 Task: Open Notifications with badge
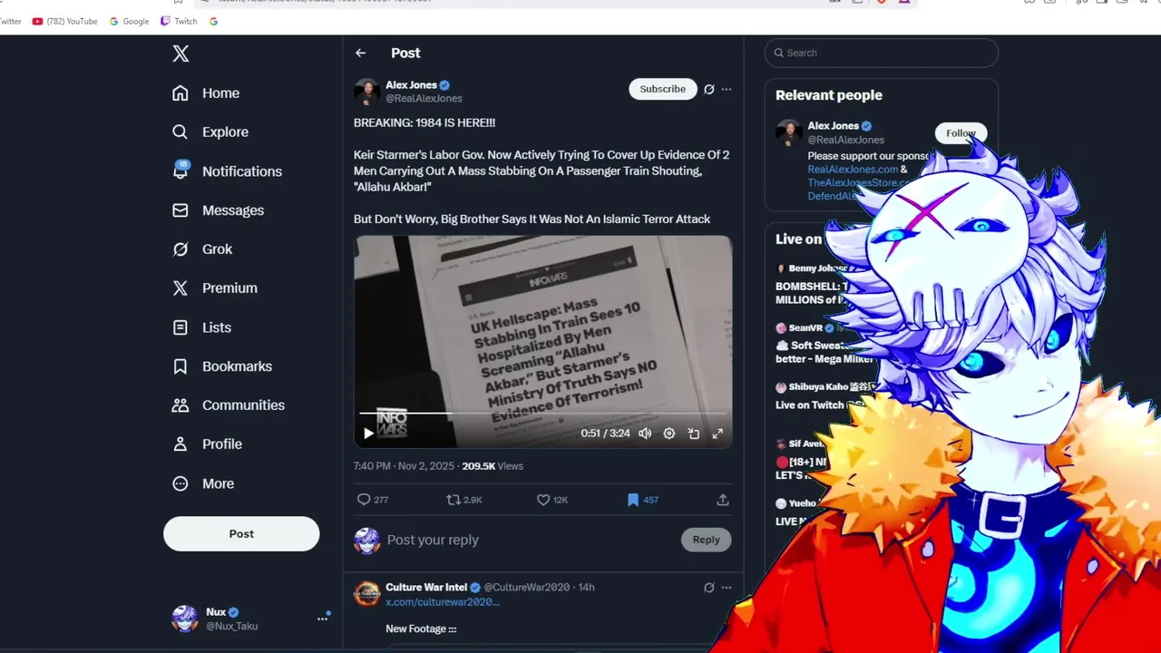228,171
